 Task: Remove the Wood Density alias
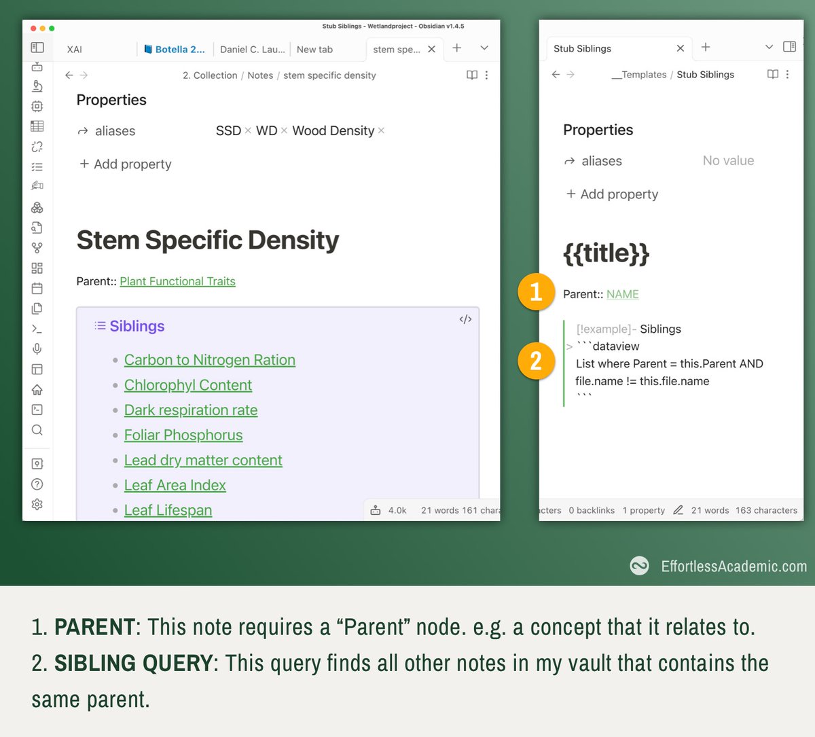pyautogui.click(x=381, y=130)
